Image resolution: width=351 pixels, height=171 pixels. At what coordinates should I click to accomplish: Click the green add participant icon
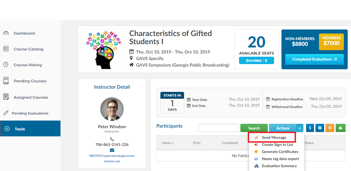(x=340, y=128)
